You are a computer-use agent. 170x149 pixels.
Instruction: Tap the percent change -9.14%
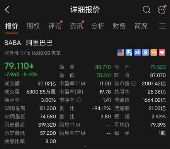tap(29, 74)
